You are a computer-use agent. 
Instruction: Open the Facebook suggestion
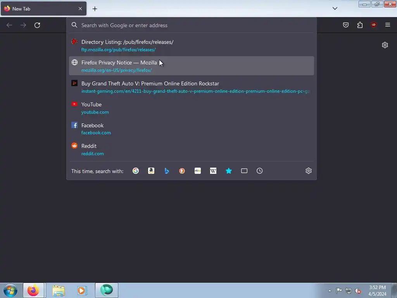click(x=192, y=129)
